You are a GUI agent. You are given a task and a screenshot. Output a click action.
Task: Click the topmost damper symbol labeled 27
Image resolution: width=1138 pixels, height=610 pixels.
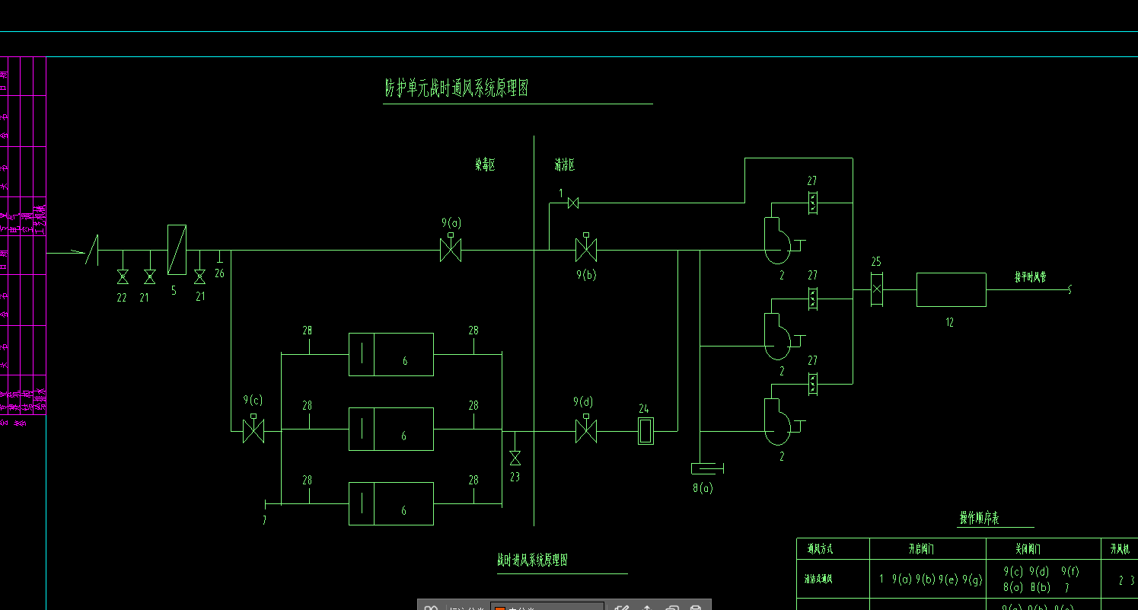click(x=813, y=203)
